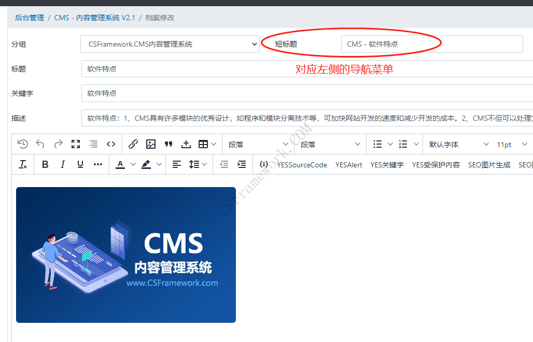Redo the last undone edit

58,144
